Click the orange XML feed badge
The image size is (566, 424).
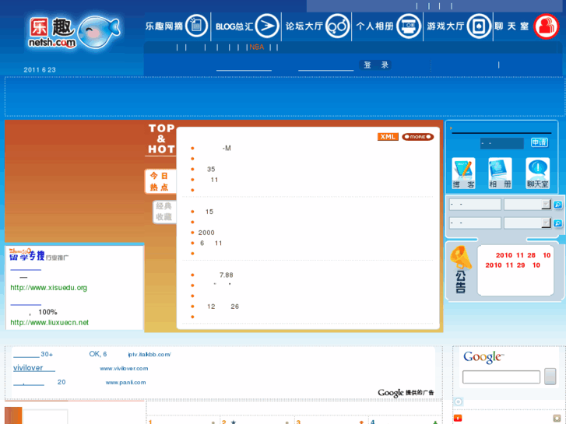coord(388,137)
